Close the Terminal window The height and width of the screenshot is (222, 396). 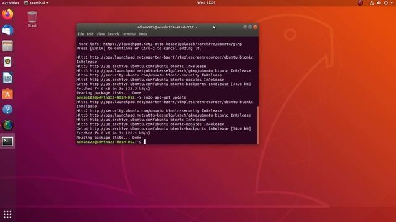click(x=255, y=27)
